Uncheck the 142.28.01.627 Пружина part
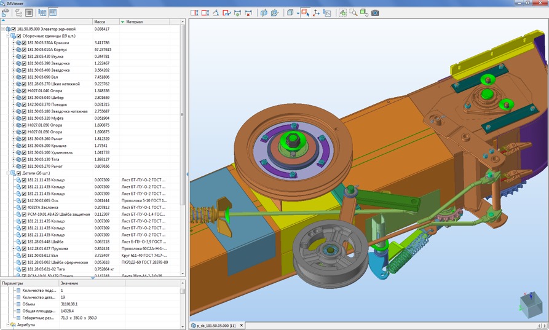 (24, 249)
